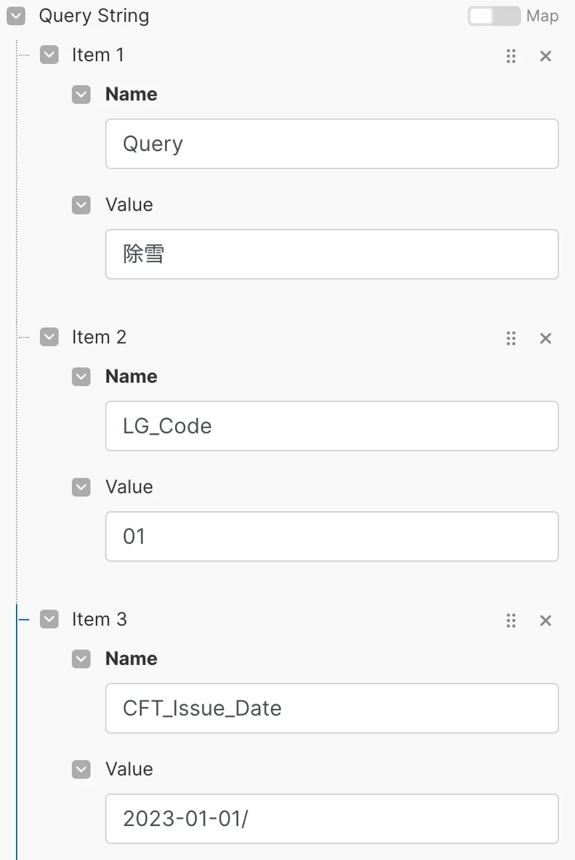The width and height of the screenshot is (575, 860).
Task: Collapse Item 3 in query string list
Action: (49, 619)
